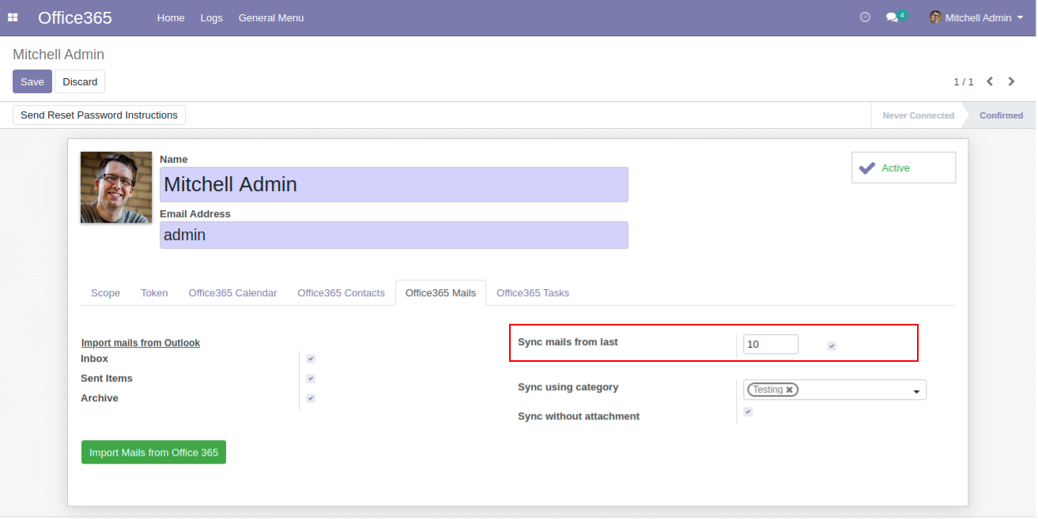Click the Sync mails from last field
This screenshot has width=1038, height=519.
tap(770, 344)
